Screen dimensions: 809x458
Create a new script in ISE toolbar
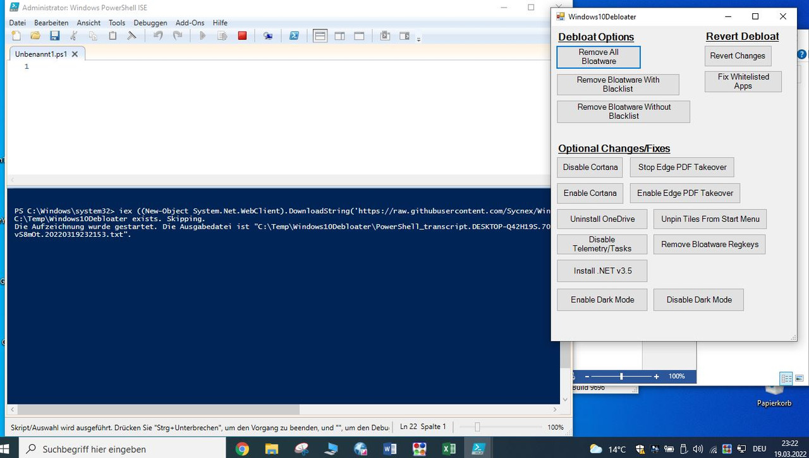pos(16,36)
